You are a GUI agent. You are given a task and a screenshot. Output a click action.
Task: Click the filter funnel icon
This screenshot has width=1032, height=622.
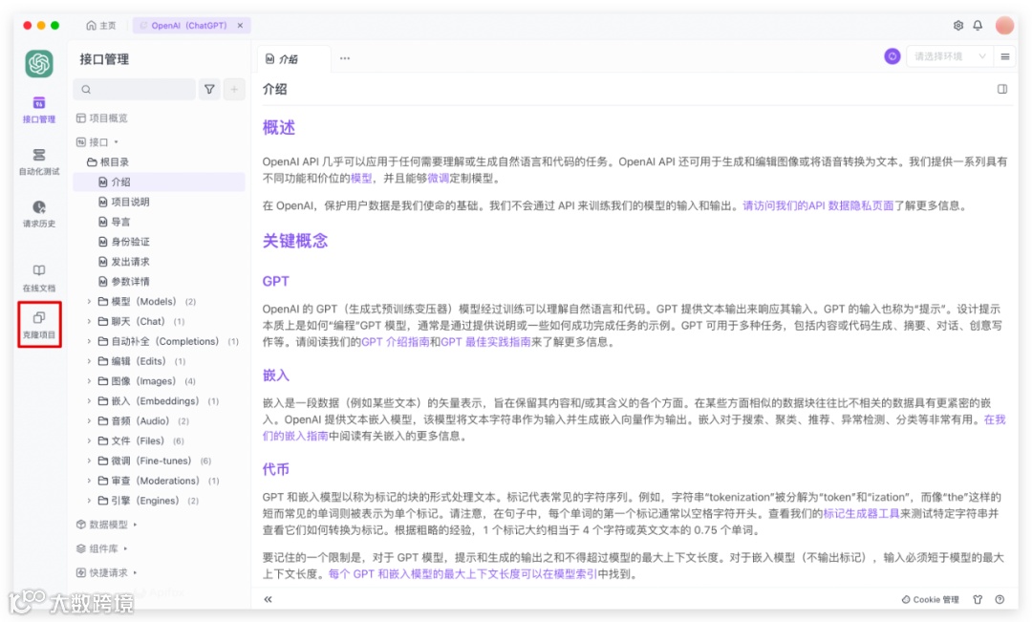209,89
